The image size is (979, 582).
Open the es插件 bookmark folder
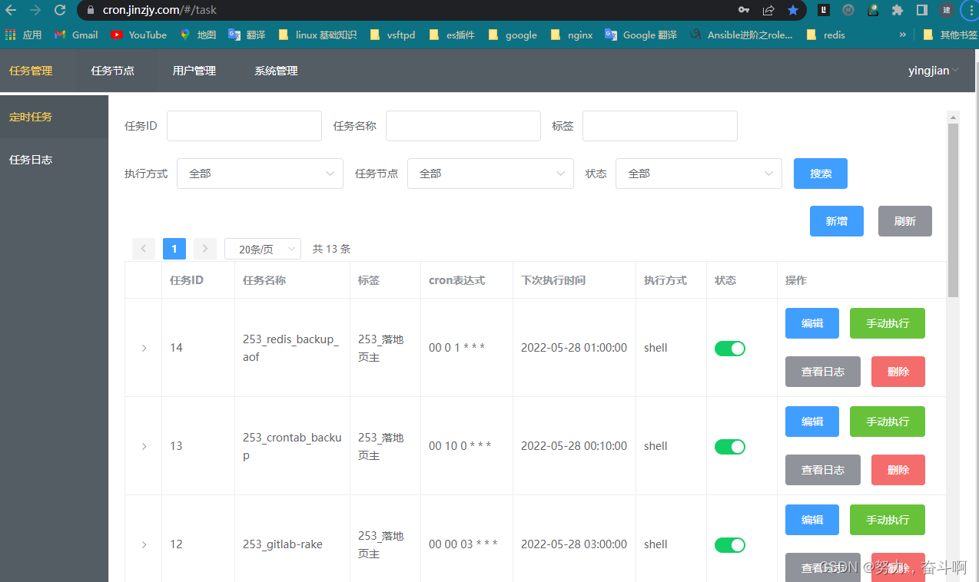[452, 35]
